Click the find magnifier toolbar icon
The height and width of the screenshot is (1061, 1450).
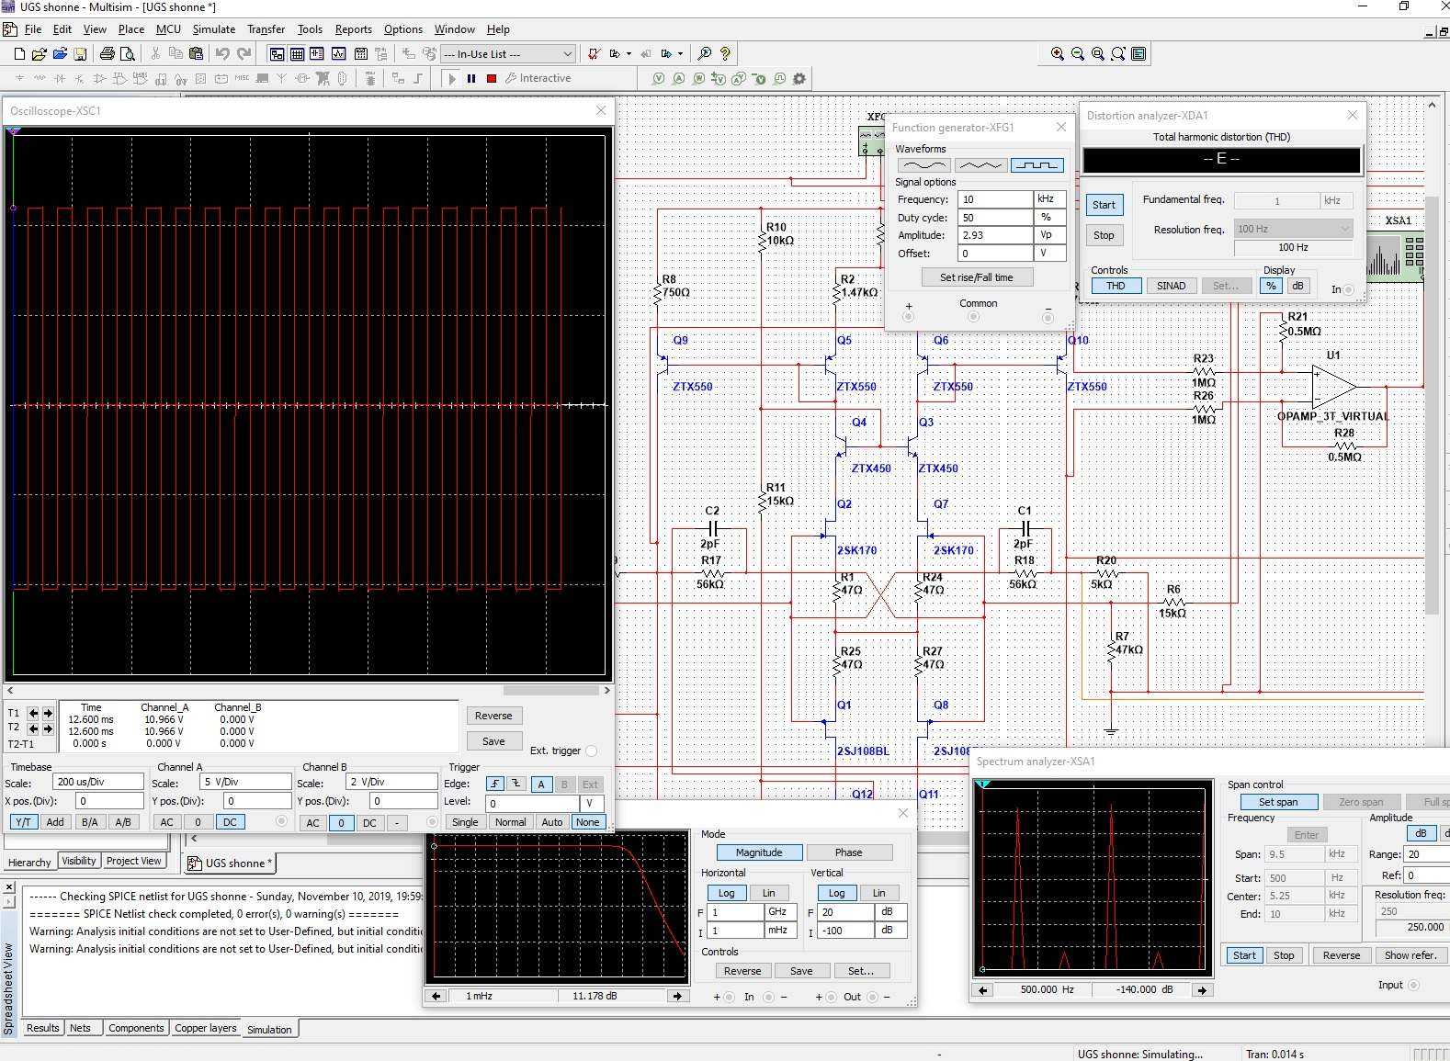point(704,54)
